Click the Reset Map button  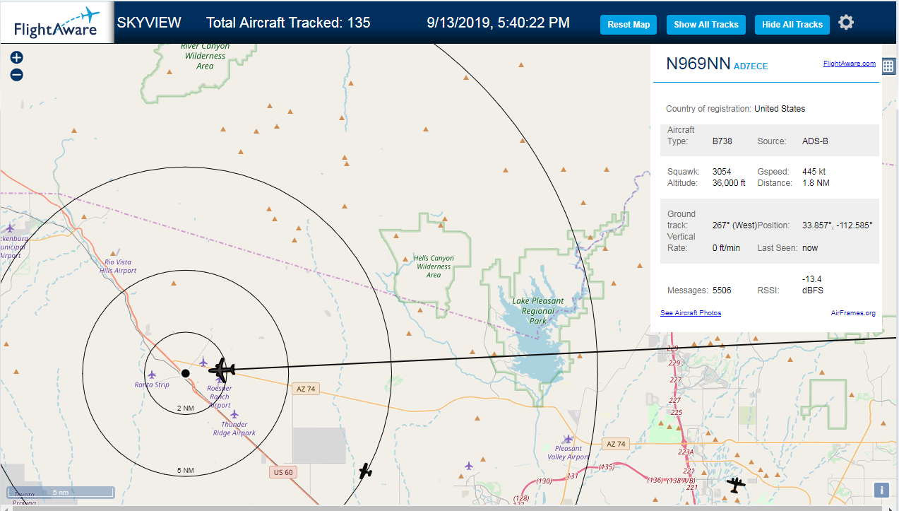[629, 24]
